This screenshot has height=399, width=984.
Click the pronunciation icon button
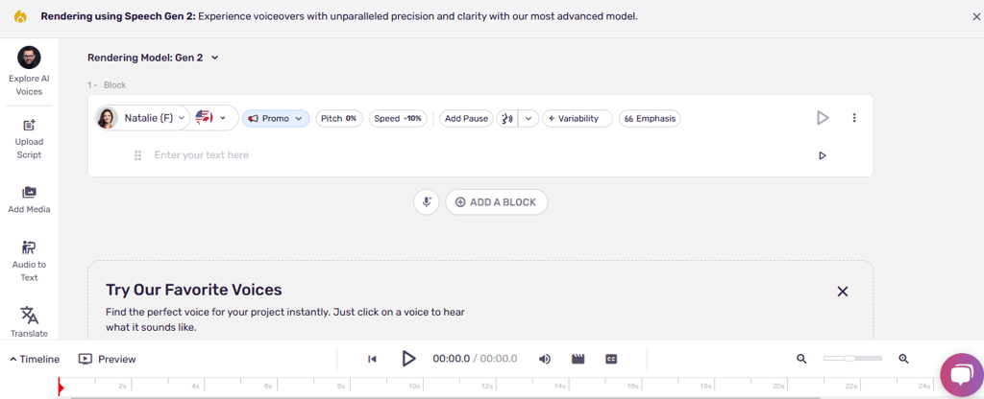coord(507,118)
